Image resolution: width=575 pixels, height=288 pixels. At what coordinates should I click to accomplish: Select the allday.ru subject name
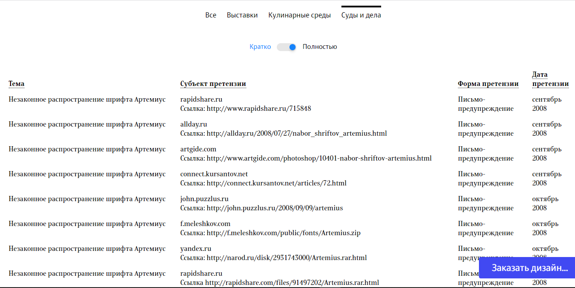pyautogui.click(x=194, y=124)
